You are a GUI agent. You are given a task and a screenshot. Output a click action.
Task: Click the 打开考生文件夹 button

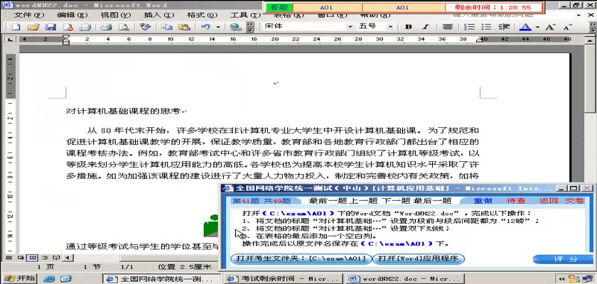coord(301,259)
